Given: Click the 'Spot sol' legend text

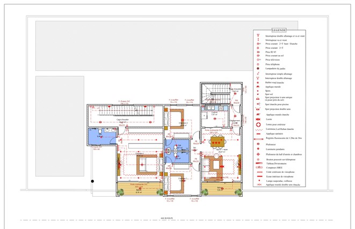Looking at the screenshot, I should click(x=269, y=94).
